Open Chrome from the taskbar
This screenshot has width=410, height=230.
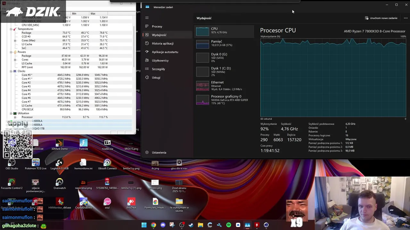coord(153,225)
